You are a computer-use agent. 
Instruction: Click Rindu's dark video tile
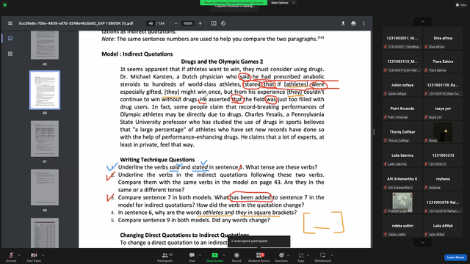click(x=443, y=132)
